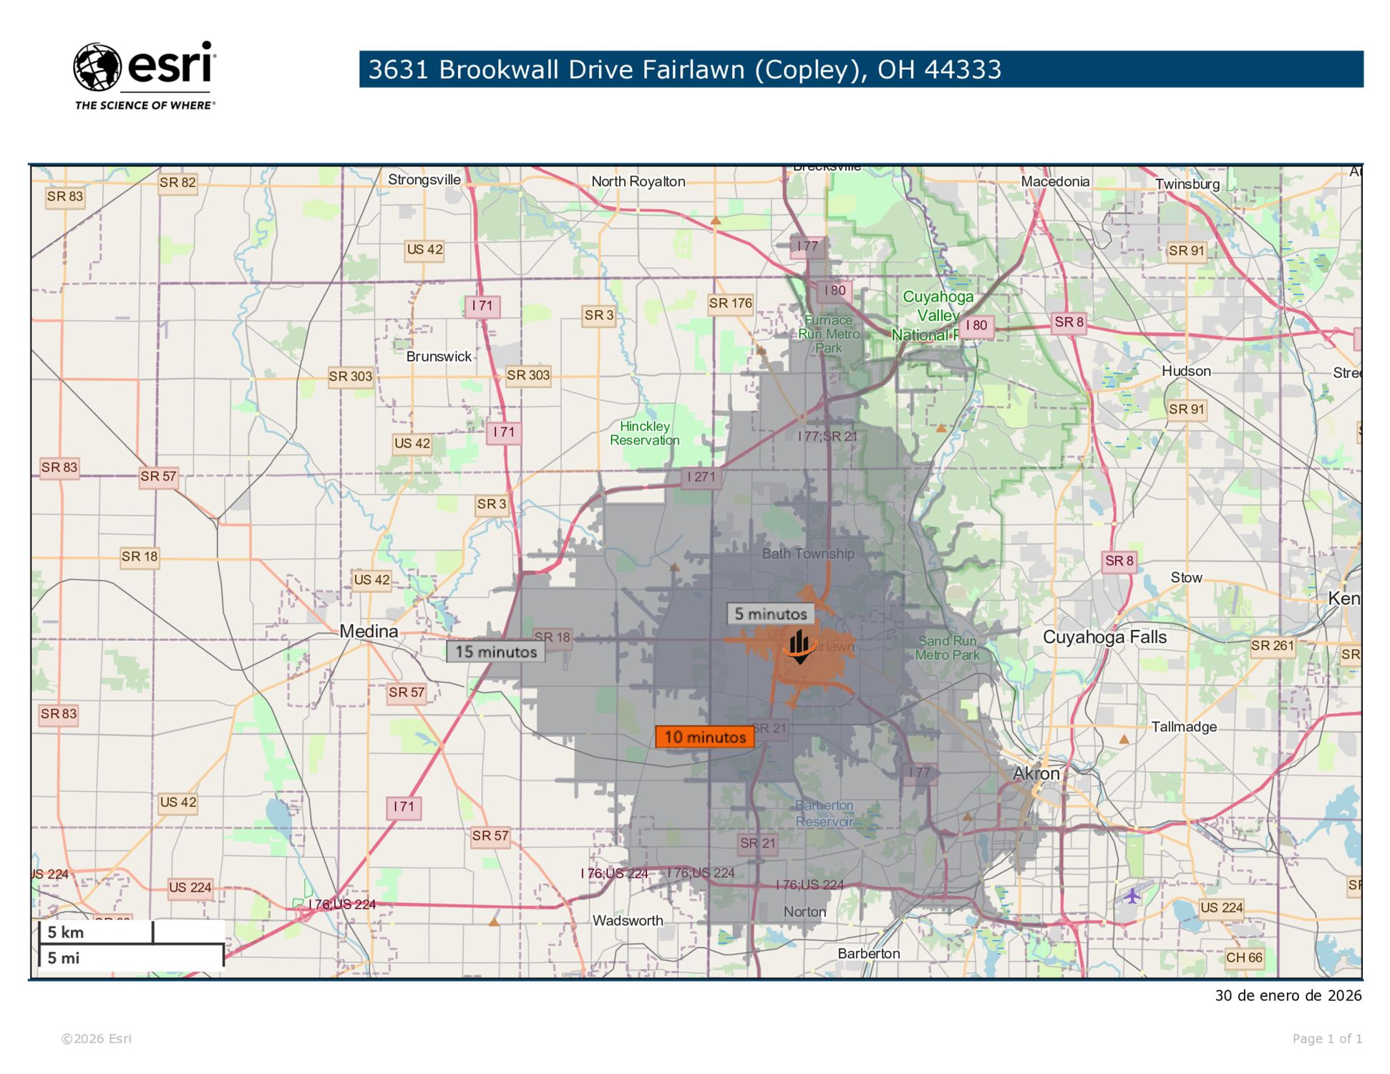Click the Cuyahoga Falls city label

[1104, 637]
